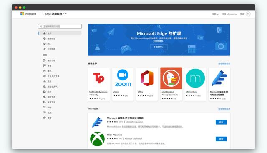Screen dimensions: 267x153
Task: Open the Zoom extension tile
Action: [x=123, y=84]
